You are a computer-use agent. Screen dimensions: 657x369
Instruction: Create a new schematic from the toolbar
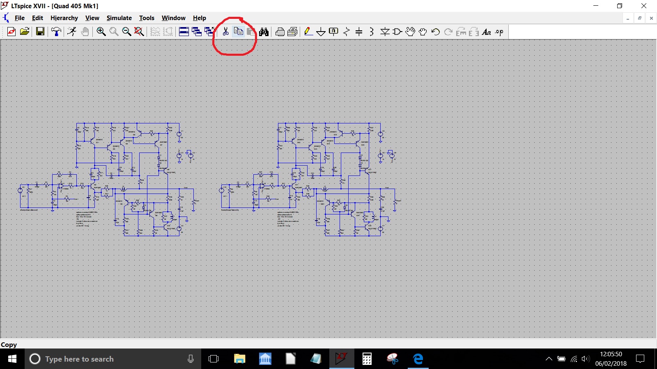pyautogui.click(x=11, y=32)
